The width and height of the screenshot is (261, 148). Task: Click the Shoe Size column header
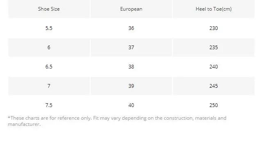pyautogui.click(x=49, y=9)
